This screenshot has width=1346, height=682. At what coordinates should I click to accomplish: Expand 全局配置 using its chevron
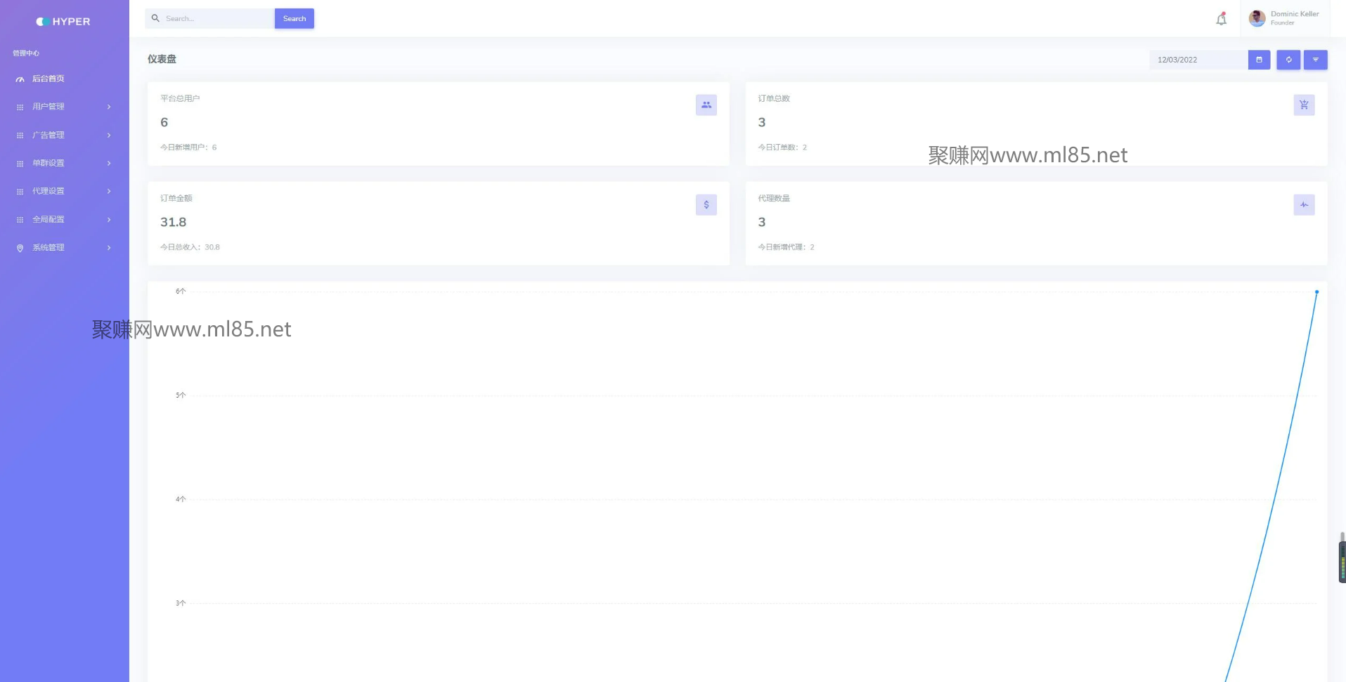(109, 219)
